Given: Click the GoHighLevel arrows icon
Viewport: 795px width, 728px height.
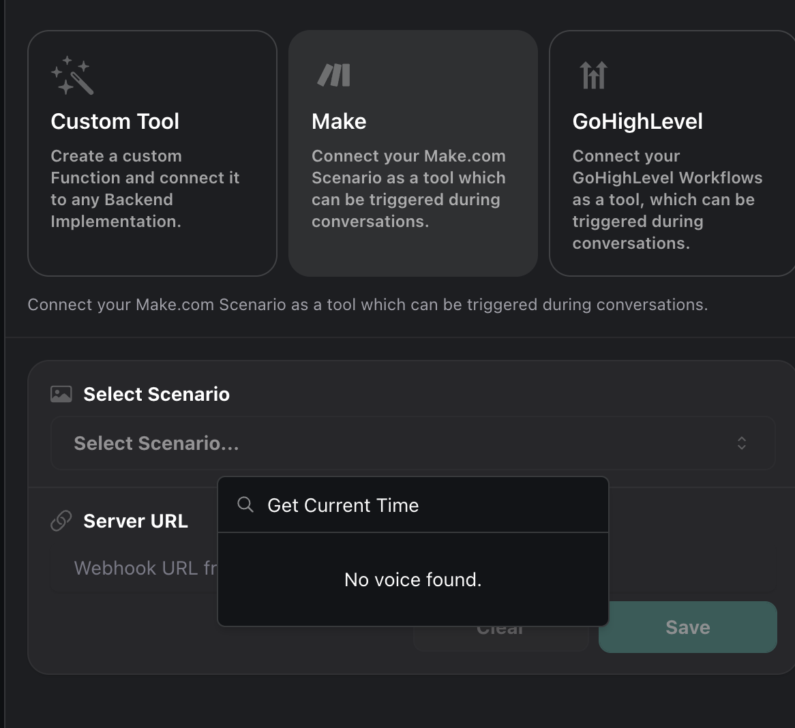Looking at the screenshot, I should pos(592,75).
